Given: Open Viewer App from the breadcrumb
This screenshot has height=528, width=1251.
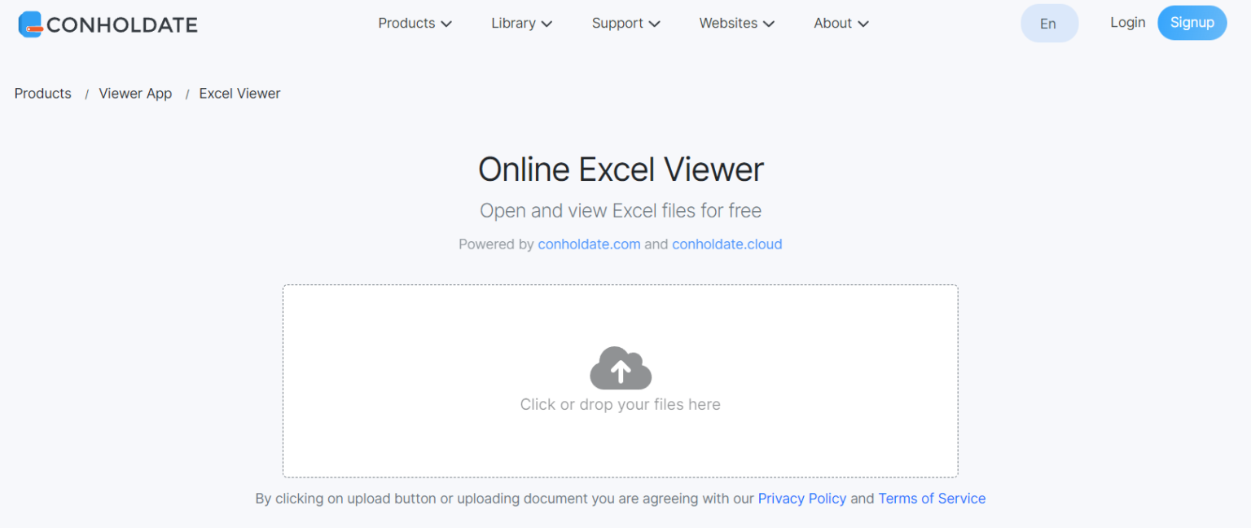Looking at the screenshot, I should 135,93.
